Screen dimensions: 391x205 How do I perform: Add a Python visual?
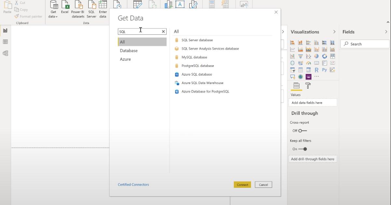point(325,70)
